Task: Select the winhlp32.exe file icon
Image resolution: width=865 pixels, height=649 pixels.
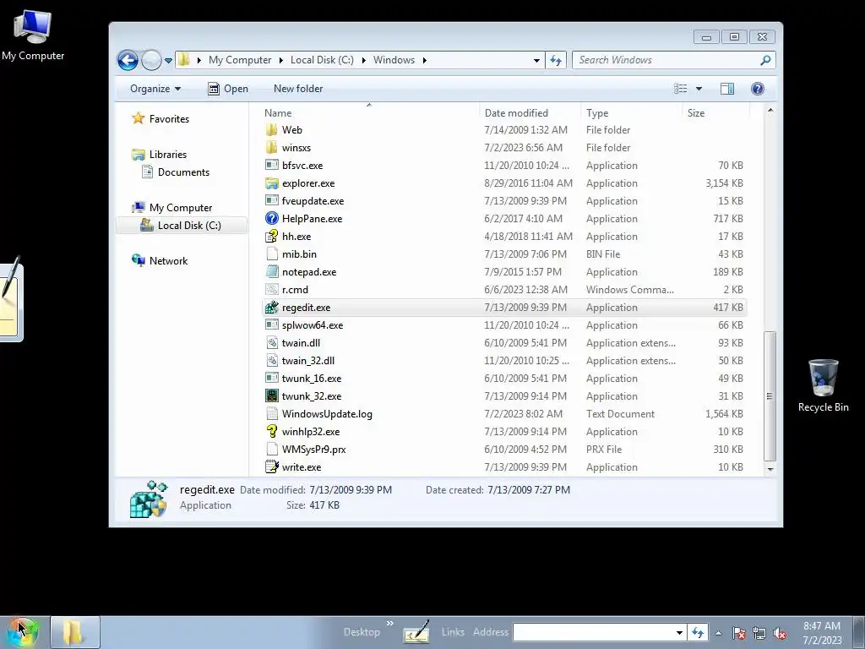Action: coord(271,432)
